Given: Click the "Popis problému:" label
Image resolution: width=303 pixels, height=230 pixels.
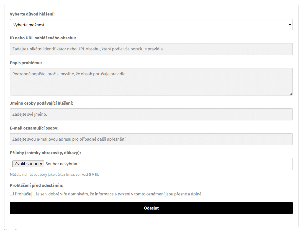Looking at the screenshot, I should [26, 63].
